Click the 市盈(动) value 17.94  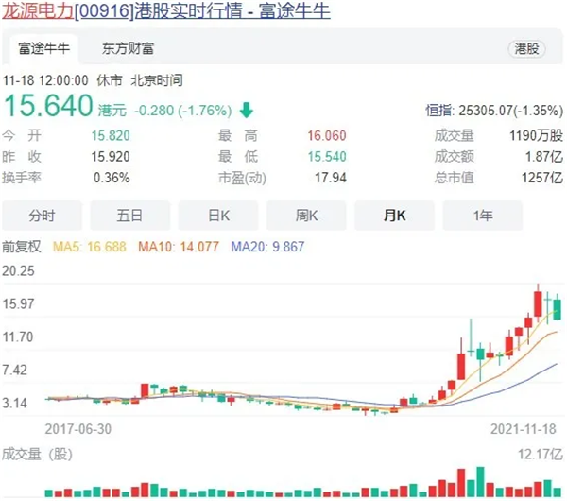pos(331,178)
